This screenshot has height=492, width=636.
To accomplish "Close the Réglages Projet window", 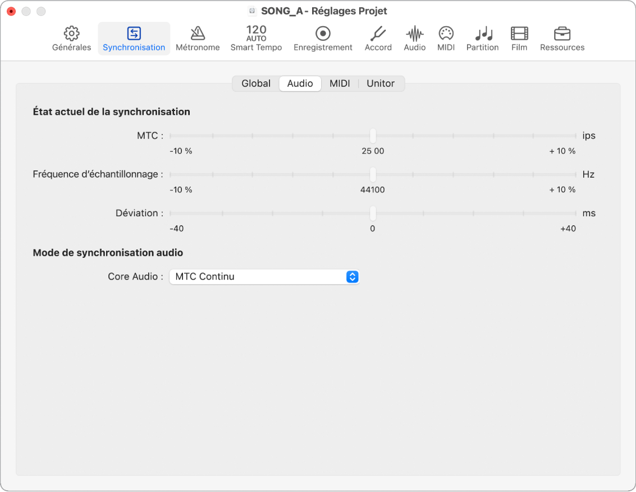I will point(11,11).
